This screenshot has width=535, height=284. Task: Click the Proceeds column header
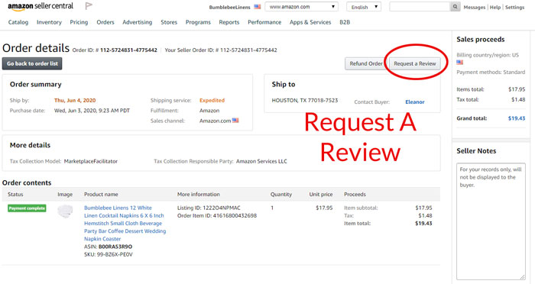pyautogui.click(x=355, y=195)
